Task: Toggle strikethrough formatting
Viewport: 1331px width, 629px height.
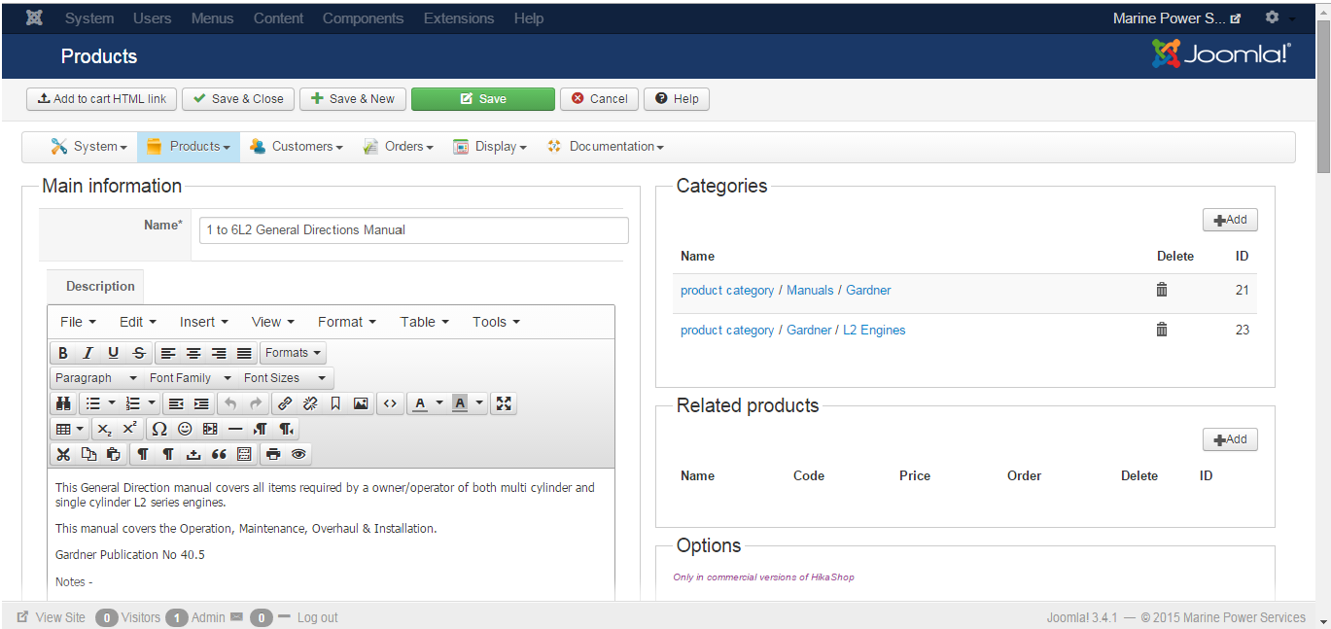Action: [x=139, y=353]
